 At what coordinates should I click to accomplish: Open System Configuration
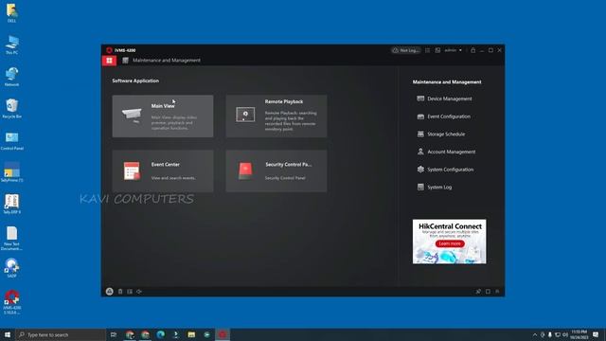[445, 170]
